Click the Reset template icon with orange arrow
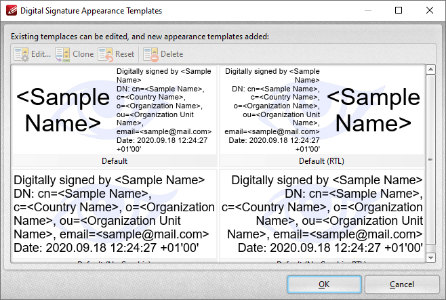 coord(105,54)
